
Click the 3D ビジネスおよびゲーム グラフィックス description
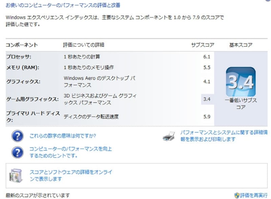pos(100,99)
